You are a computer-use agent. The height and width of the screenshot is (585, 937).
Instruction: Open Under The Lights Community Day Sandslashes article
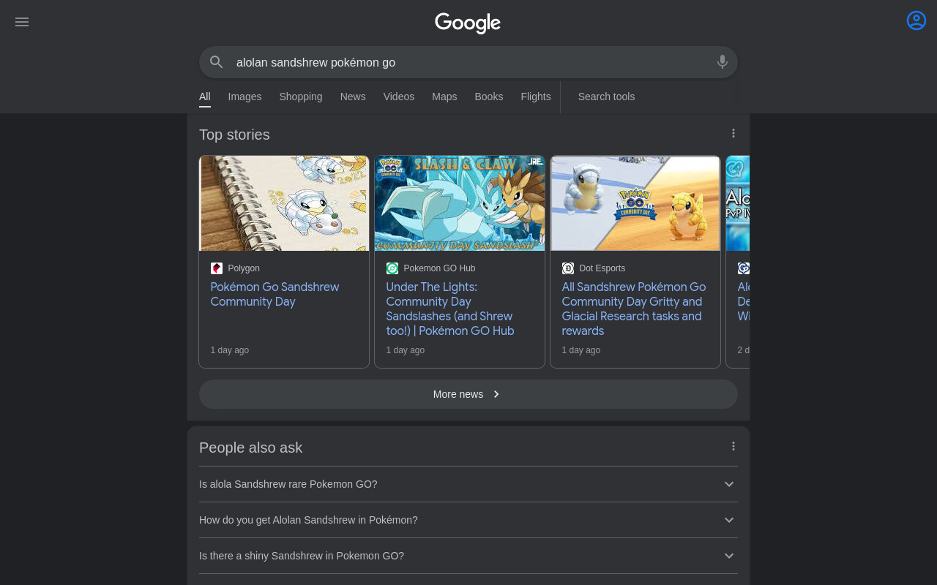tap(450, 309)
